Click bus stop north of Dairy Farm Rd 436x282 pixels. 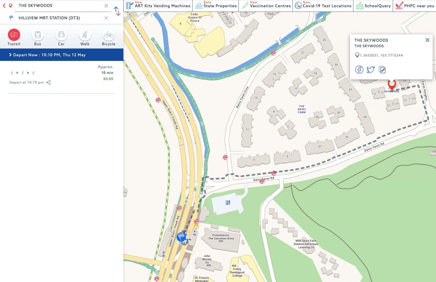[274, 173]
